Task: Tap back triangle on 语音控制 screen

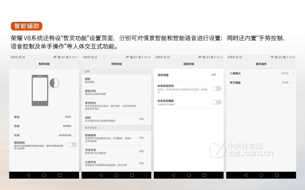Action: 173,175
